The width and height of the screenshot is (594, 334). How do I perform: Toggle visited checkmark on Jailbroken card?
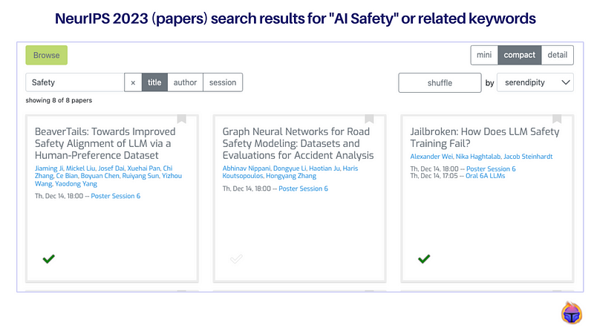(424, 259)
